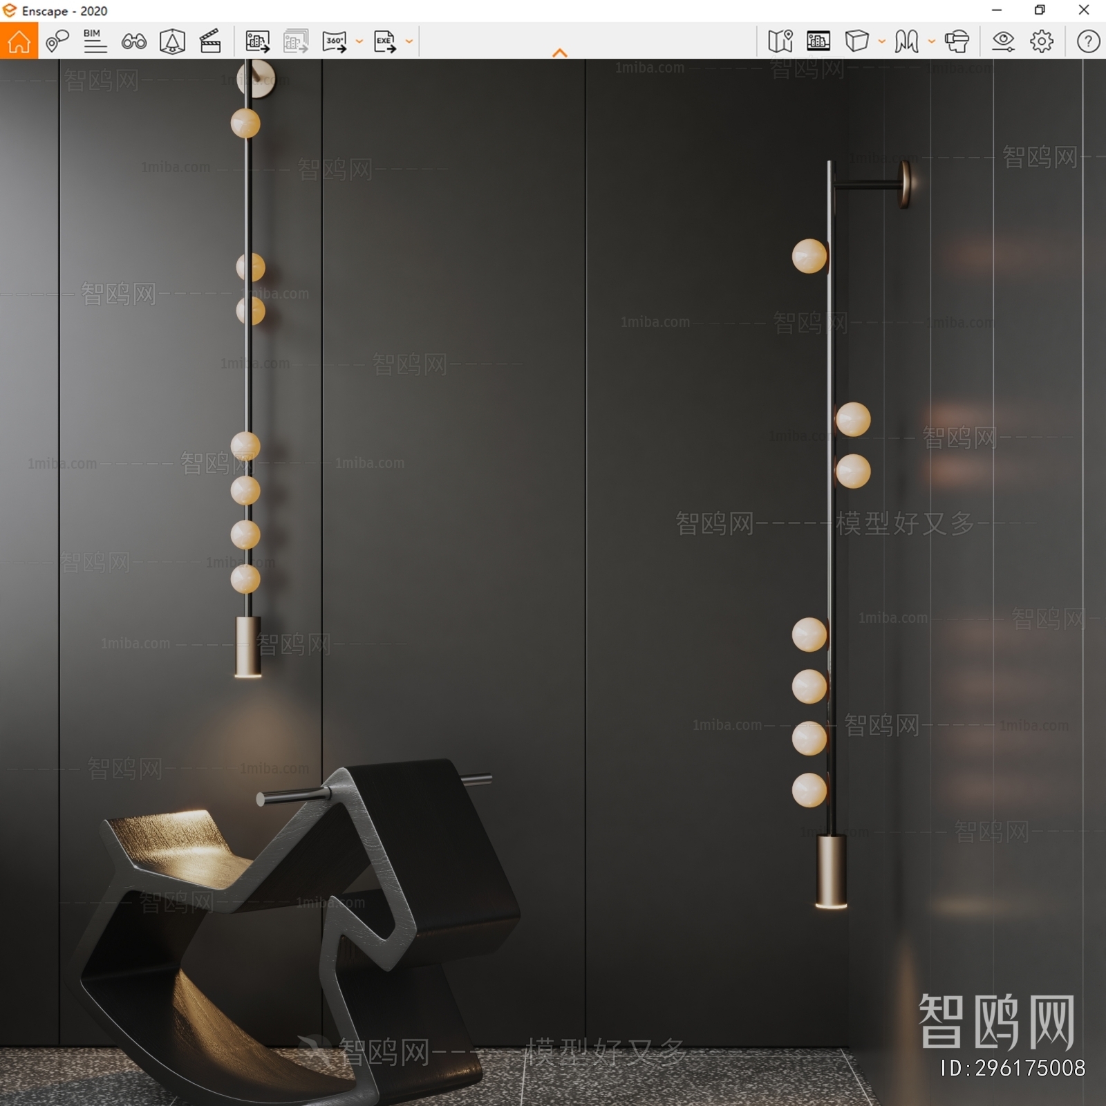Open the Video Editor clapperboard icon
Viewport: 1106px width, 1106px height.
pyautogui.click(x=210, y=41)
